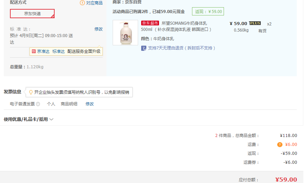
Task: Click the orange question icon beside 运费
Action: click(280, 145)
